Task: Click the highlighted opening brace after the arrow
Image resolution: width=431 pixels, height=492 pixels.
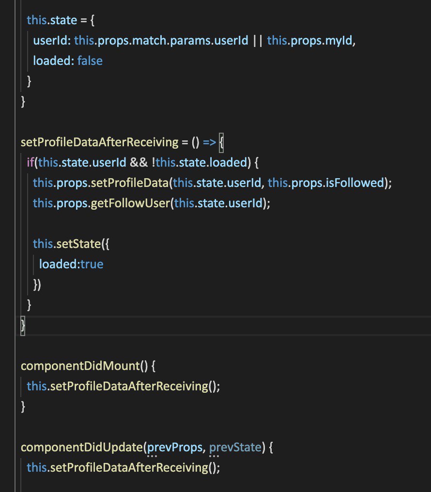Action: (x=222, y=142)
